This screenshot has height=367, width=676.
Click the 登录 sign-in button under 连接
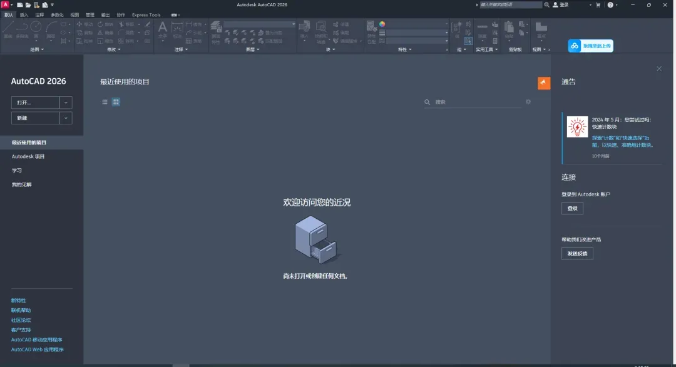572,208
